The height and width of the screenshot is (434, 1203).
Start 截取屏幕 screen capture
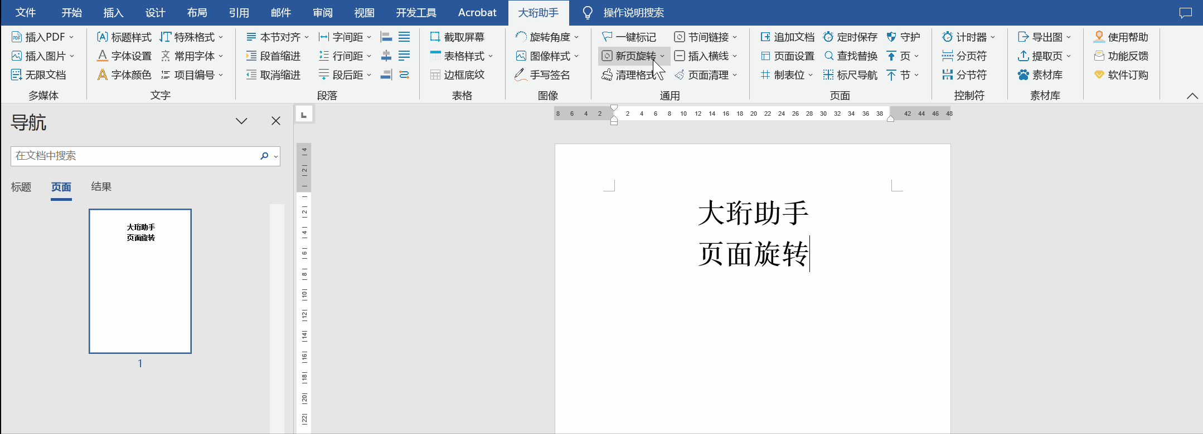coord(457,37)
